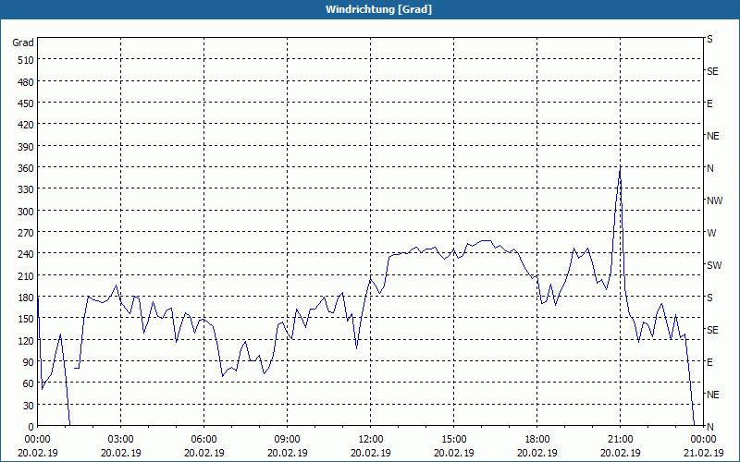The height and width of the screenshot is (462, 740).
Task: Select the 06:00 time label
Action: [x=203, y=440]
